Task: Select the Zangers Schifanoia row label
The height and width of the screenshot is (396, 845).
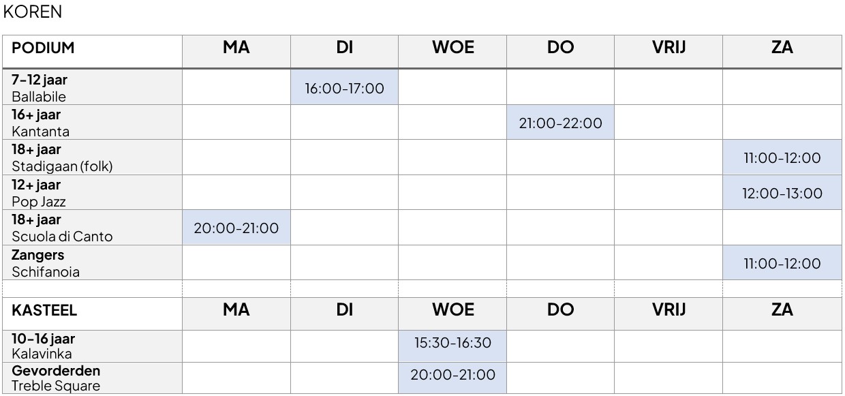Action: (93, 263)
